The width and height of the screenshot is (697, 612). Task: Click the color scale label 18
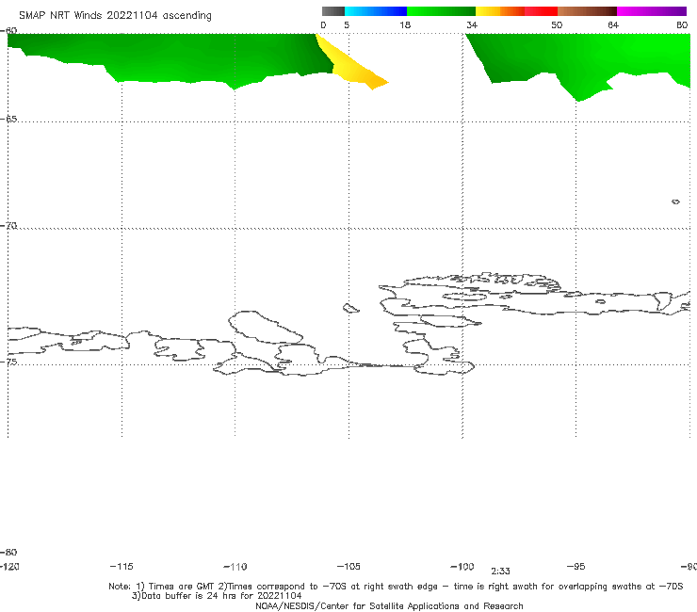click(405, 24)
